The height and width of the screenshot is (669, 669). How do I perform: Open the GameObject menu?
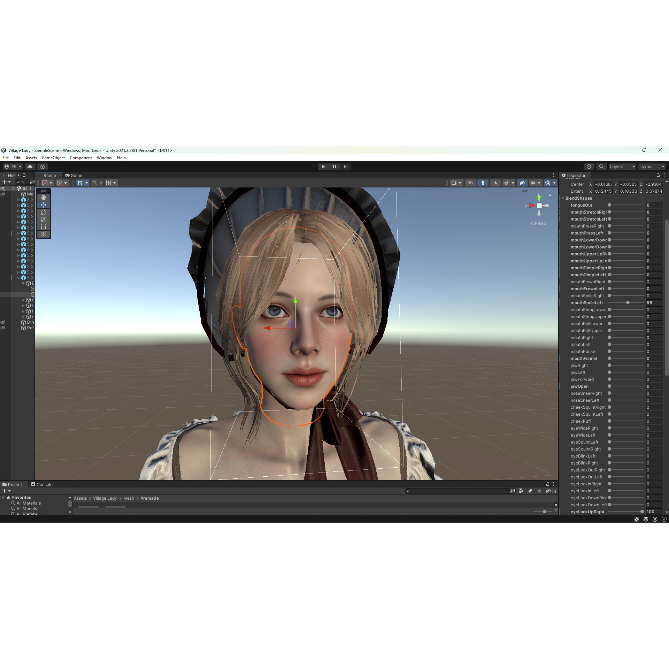coord(53,158)
